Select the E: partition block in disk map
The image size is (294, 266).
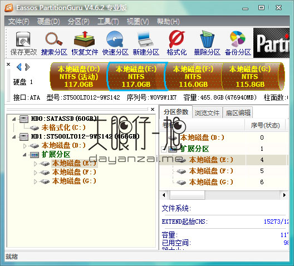point(136,77)
